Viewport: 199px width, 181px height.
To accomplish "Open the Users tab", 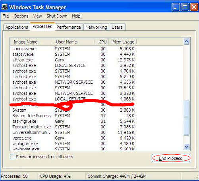I will (117, 27).
